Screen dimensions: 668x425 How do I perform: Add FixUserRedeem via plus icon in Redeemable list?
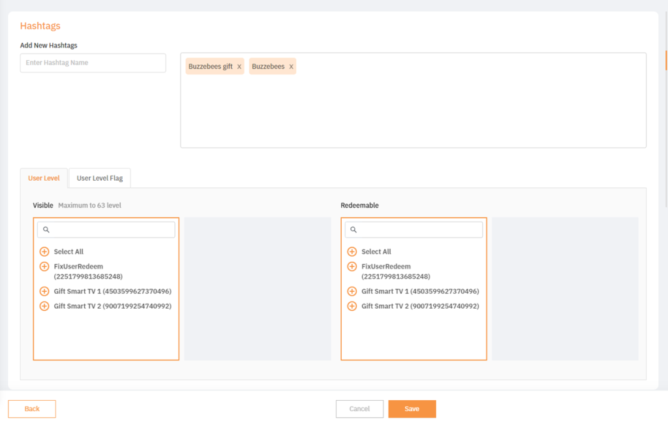(x=352, y=266)
